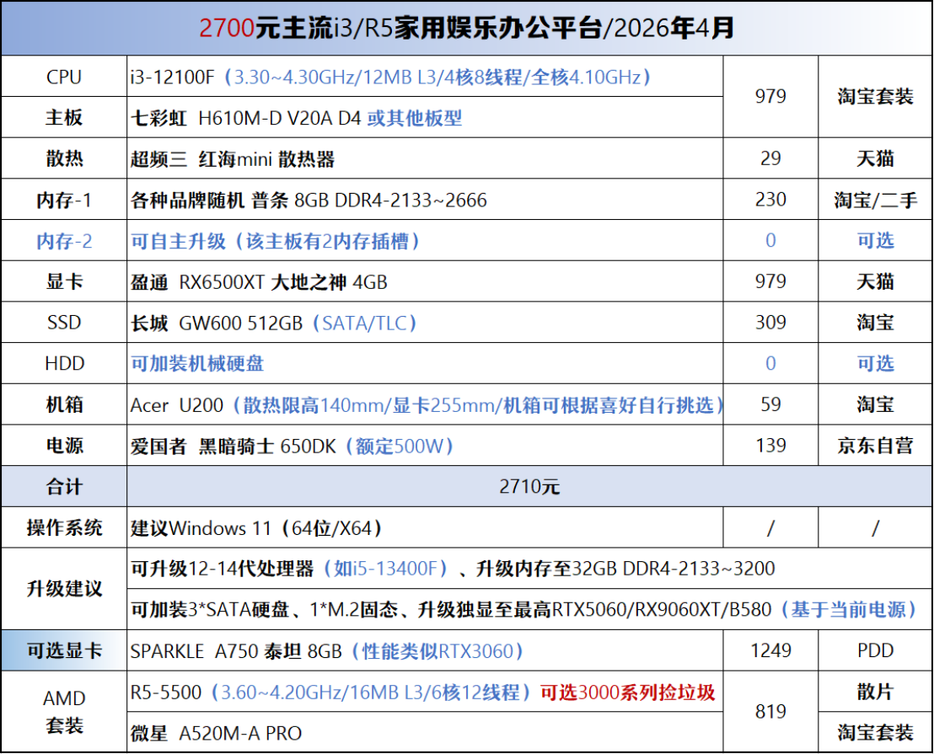Select 天猫 in the 显卡 row
Image resolution: width=934 pixels, height=754 pixels.
pyautogui.click(x=875, y=281)
